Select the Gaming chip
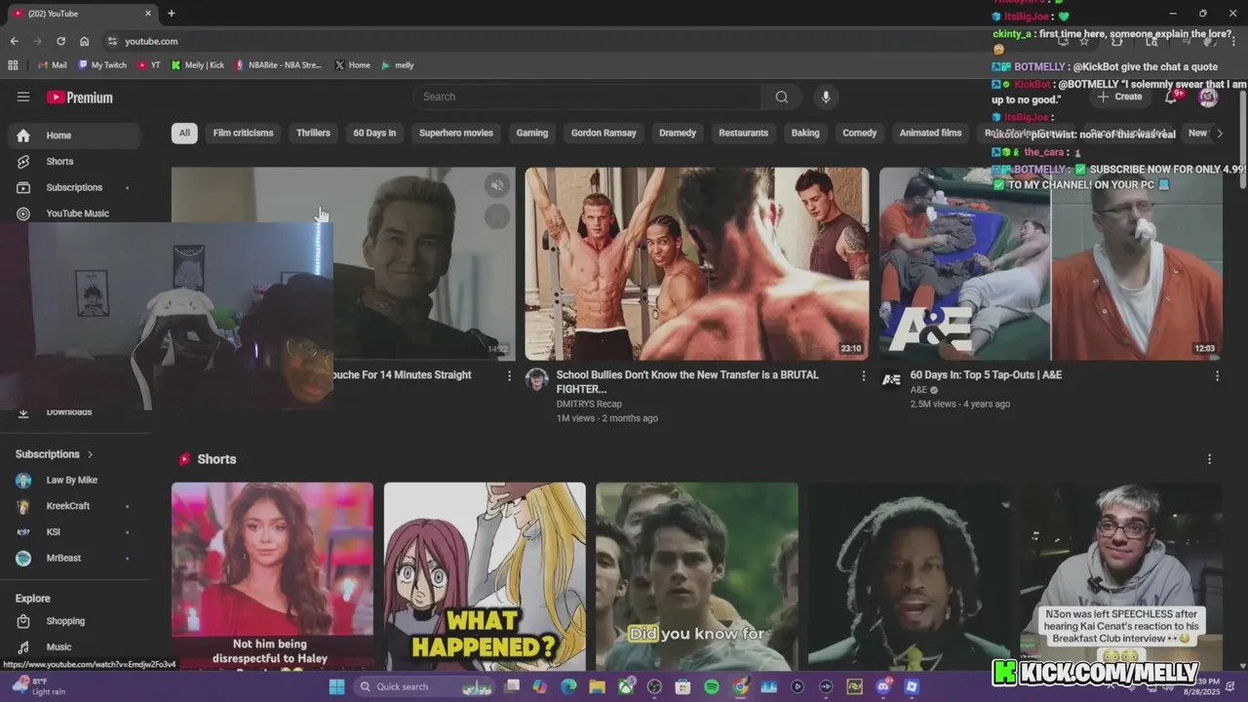The width and height of the screenshot is (1248, 702). tap(531, 133)
